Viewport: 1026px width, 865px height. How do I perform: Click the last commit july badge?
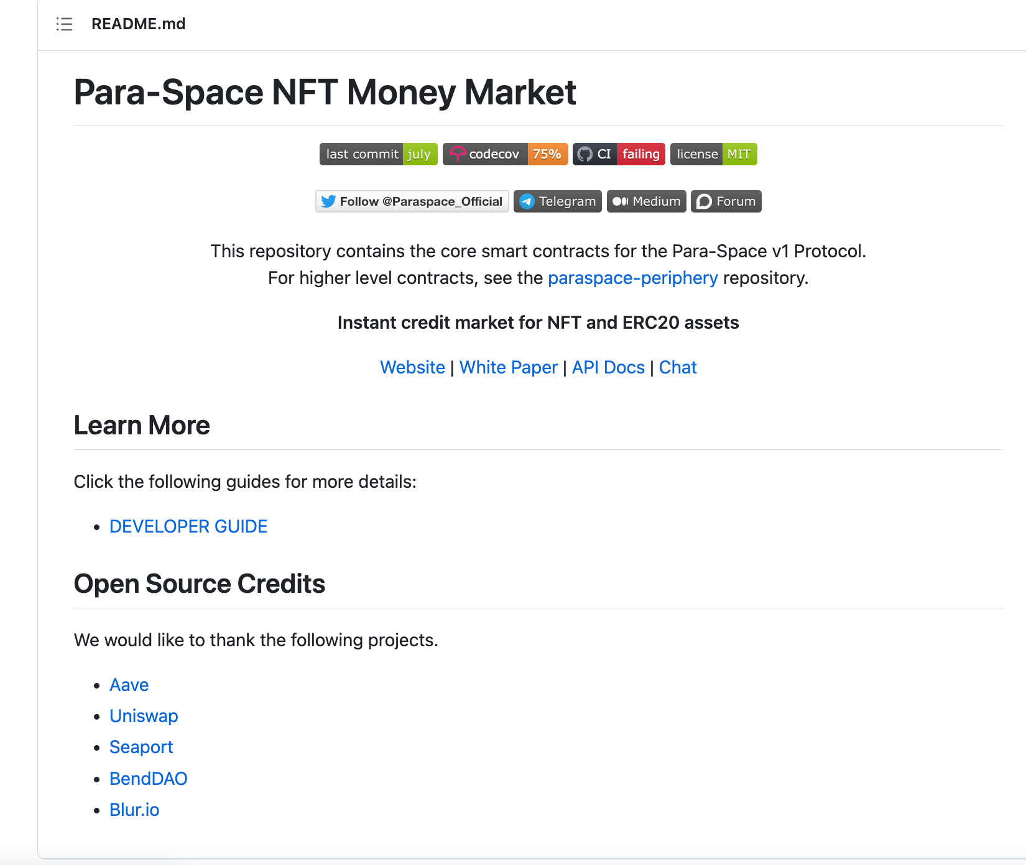[x=379, y=154]
